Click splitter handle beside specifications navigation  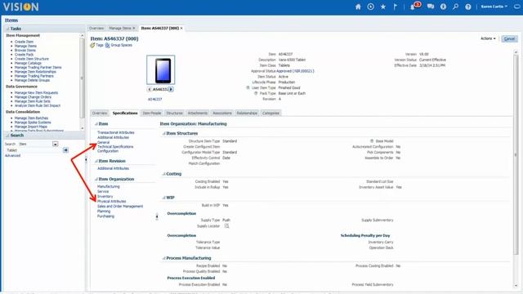157,217
